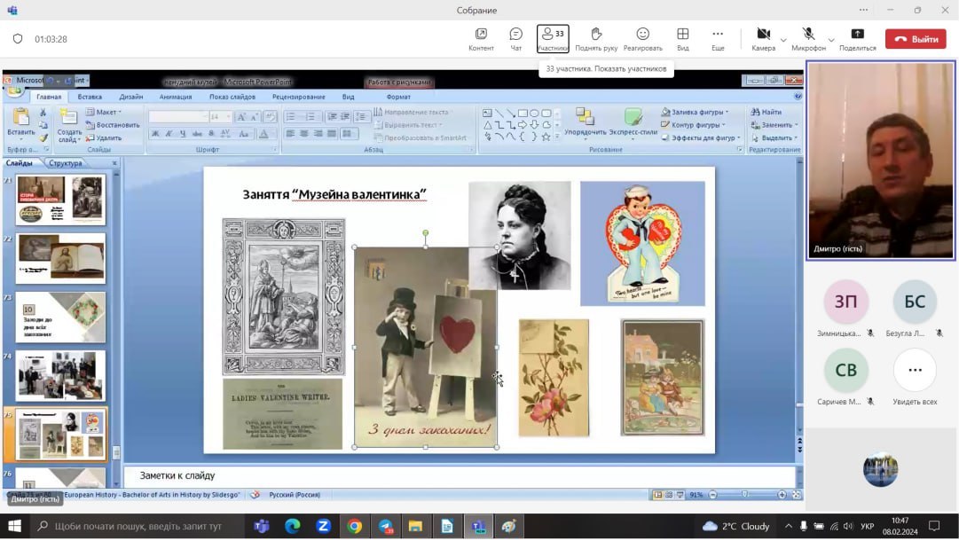Select participant avatar ЗП
Image resolution: width=959 pixels, height=541 pixels.
(845, 302)
